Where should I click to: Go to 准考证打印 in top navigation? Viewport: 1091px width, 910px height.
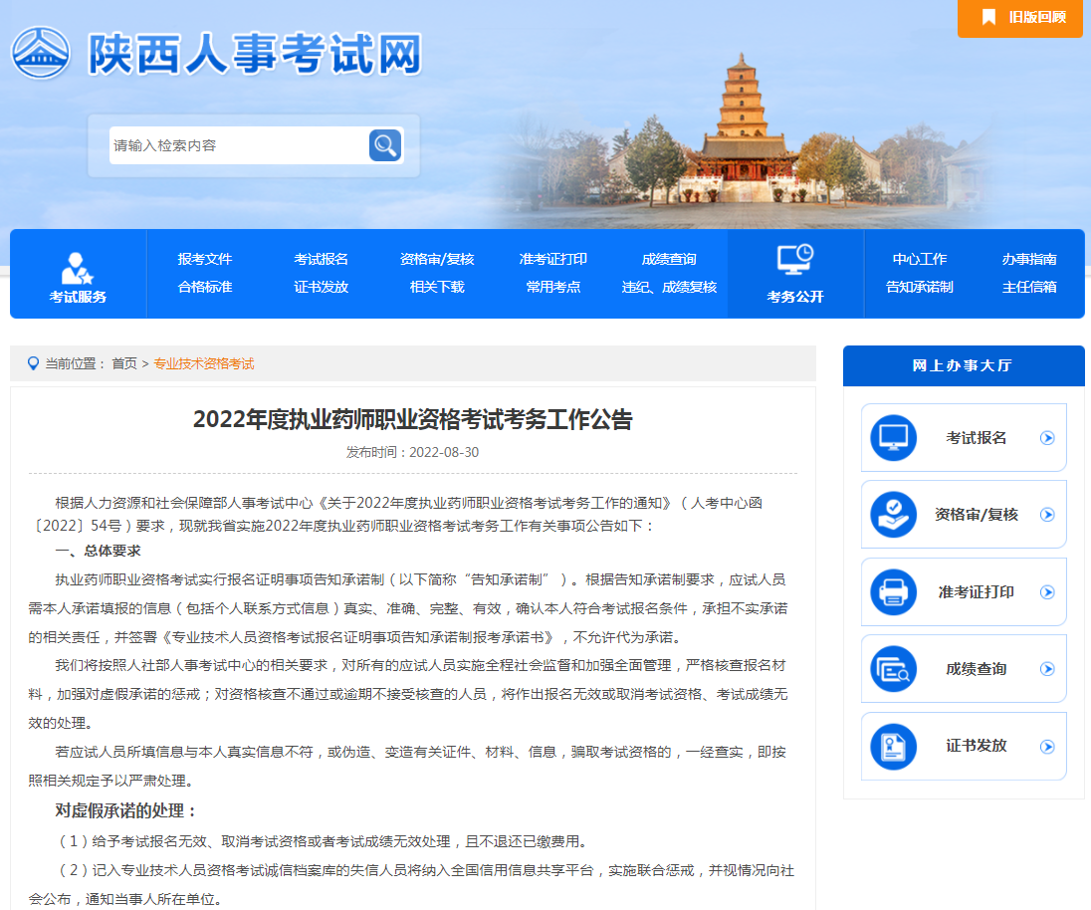point(552,259)
